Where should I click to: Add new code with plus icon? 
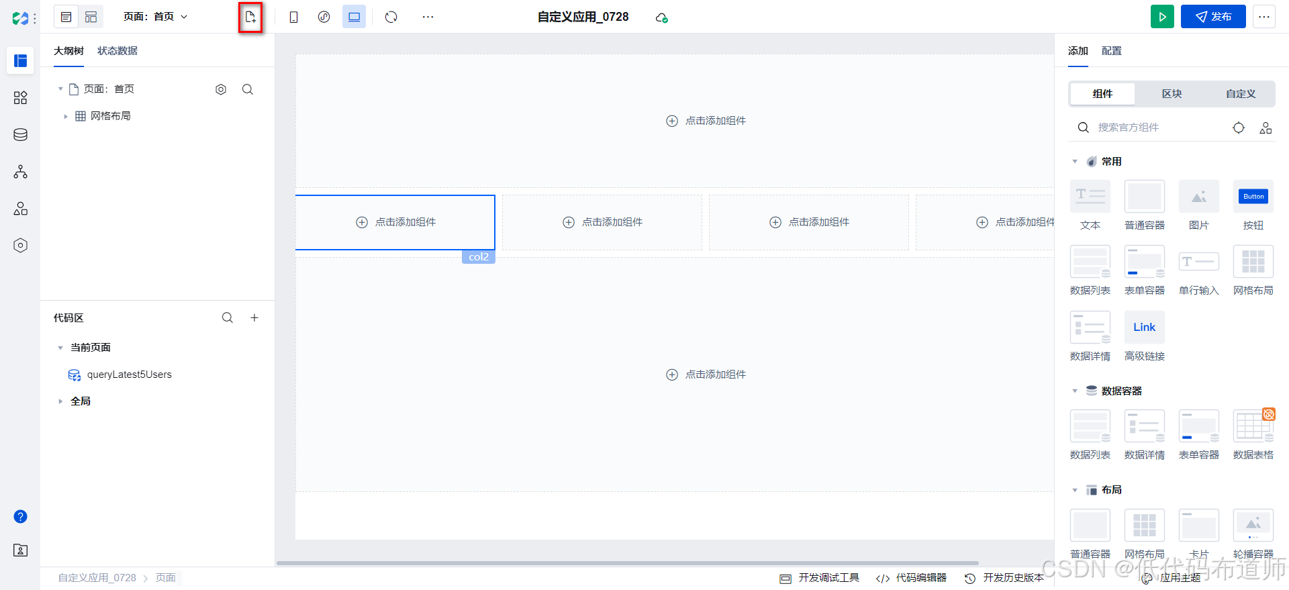click(254, 317)
